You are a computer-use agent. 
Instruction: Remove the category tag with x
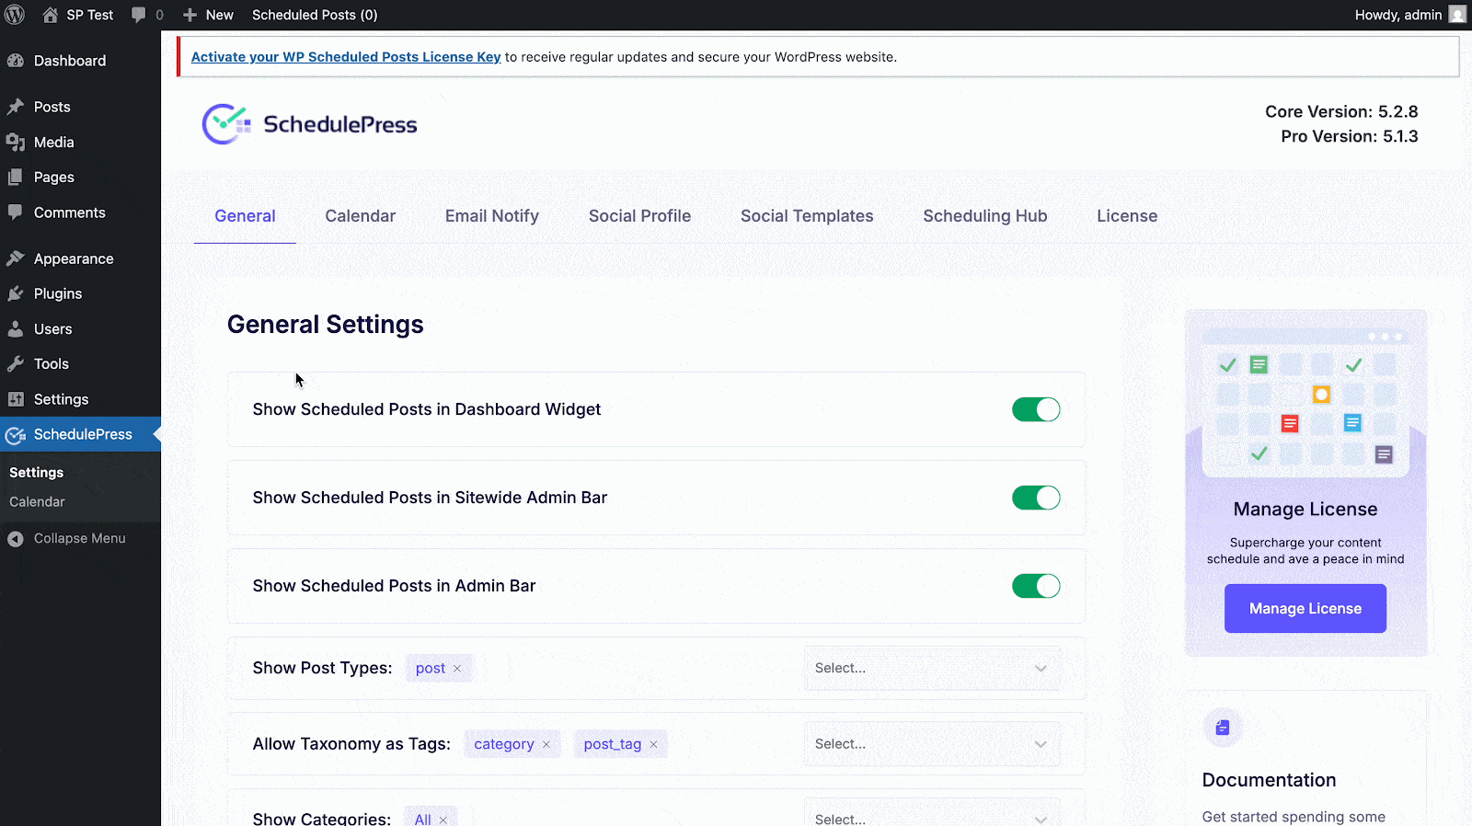tap(546, 744)
